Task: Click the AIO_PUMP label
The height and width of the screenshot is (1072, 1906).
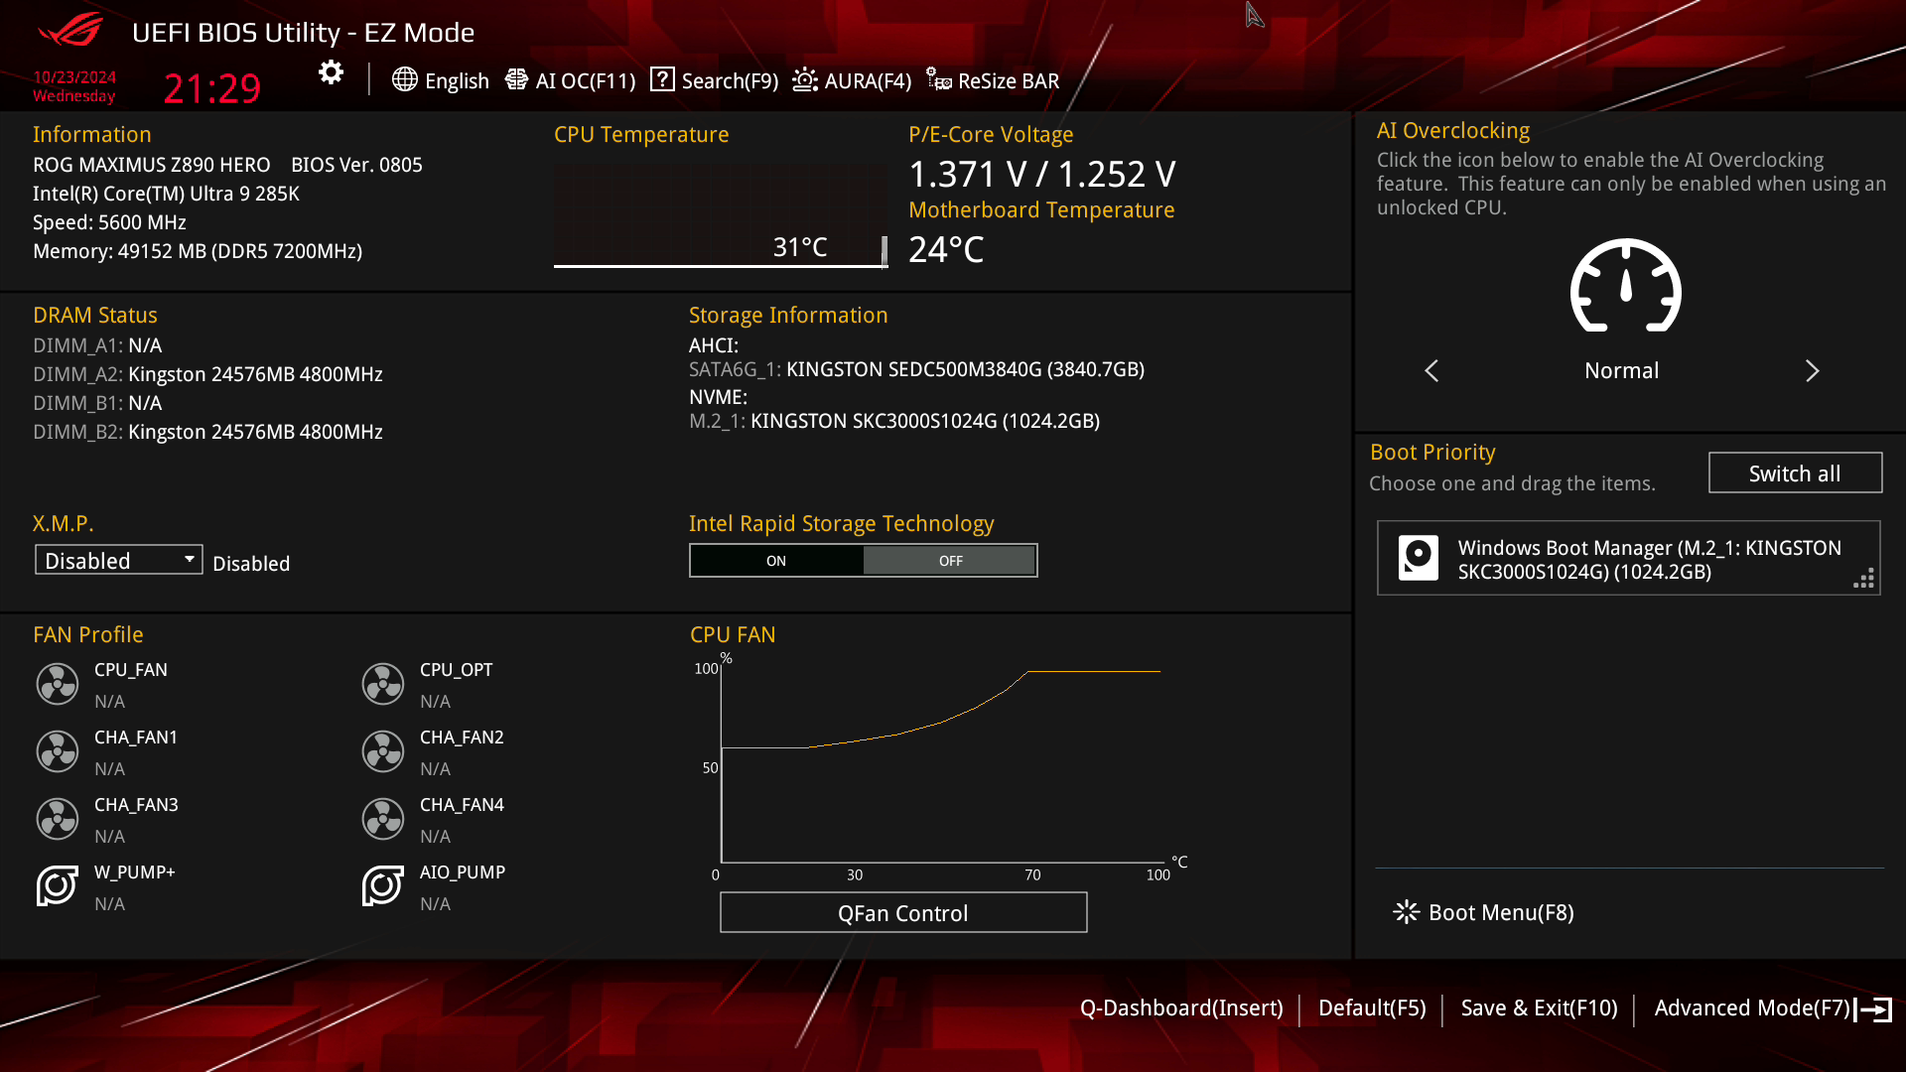Action: point(463,872)
